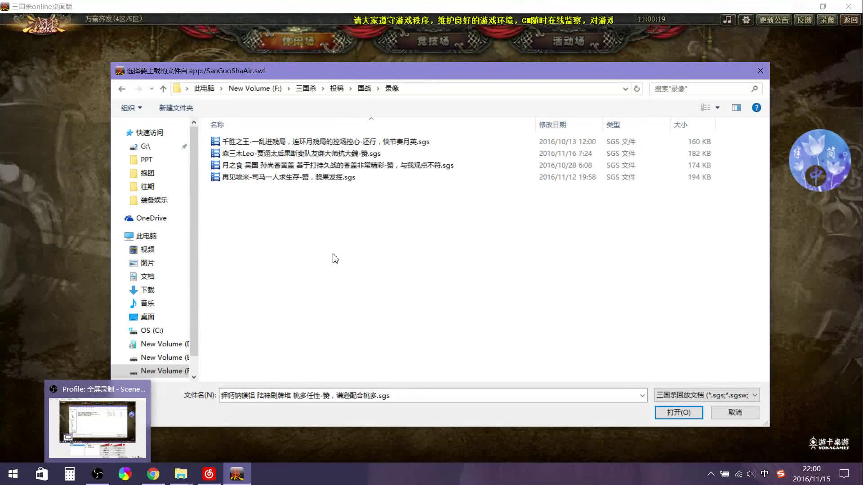Screen dimensions: 863x485
Task: Open the 组织 dropdown menu
Action: [x=131, y=108]
